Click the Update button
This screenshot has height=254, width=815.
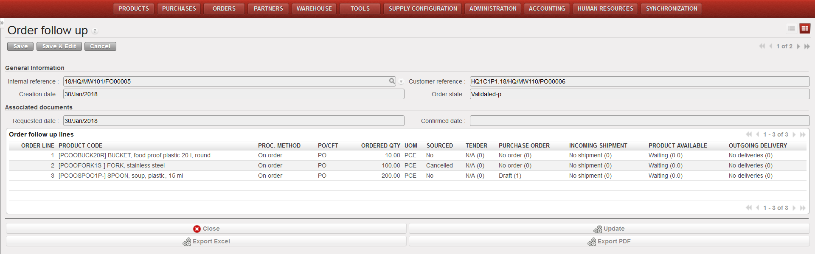[x=609, y=229]
